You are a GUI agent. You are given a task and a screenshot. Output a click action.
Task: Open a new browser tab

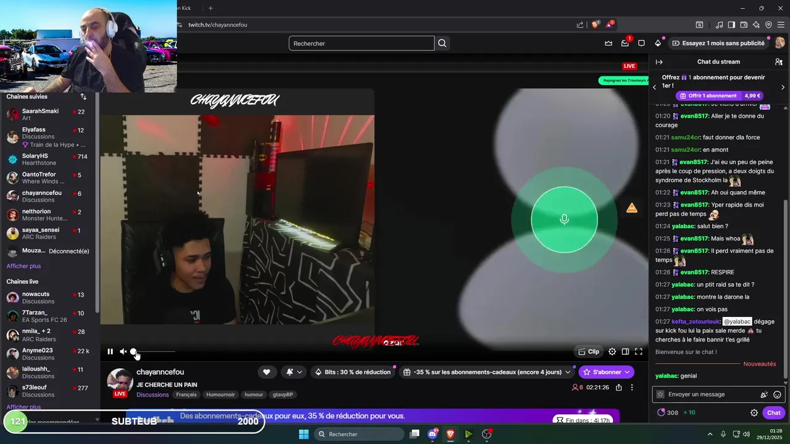pos(210,8)
